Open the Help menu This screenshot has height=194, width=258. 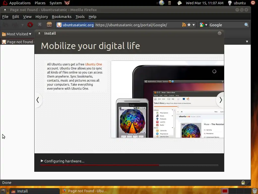click(x=92, y=17)
